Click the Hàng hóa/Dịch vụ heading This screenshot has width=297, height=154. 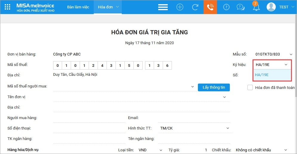(23, 150)
